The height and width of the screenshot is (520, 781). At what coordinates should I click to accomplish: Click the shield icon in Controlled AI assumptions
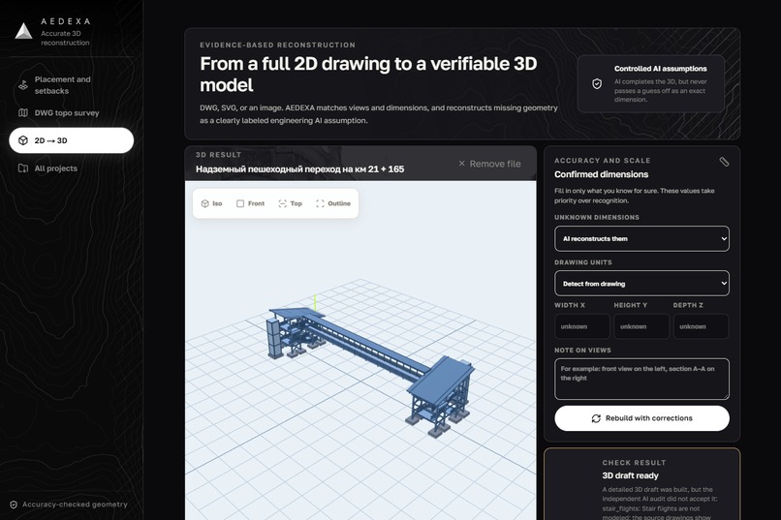(597, 84)
